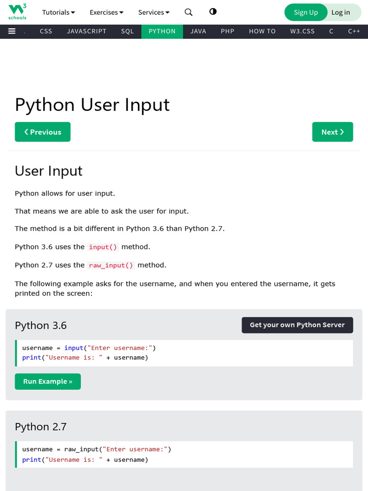
Task: Open the SQL tab
Action: coord(127,31)
